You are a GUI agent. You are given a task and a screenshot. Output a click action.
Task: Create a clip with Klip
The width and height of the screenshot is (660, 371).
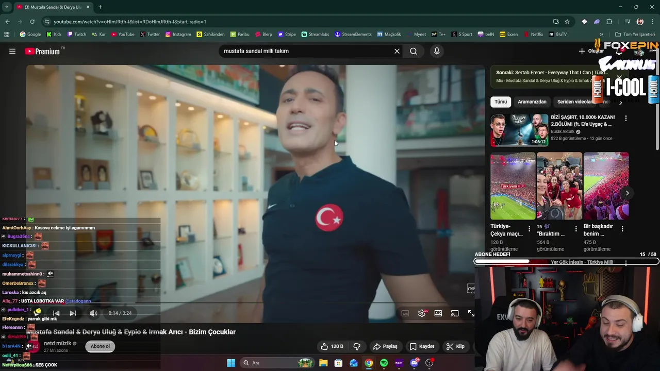[x=455, y=346]
